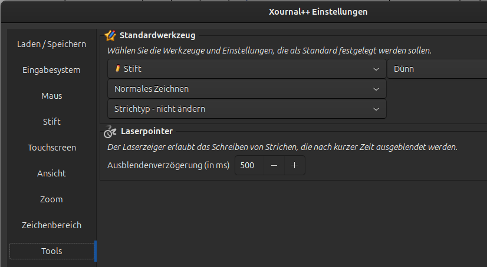The image size is (487, 267).
Task: Switch to the Laden / Speichern tab
Action: (51, 44)
